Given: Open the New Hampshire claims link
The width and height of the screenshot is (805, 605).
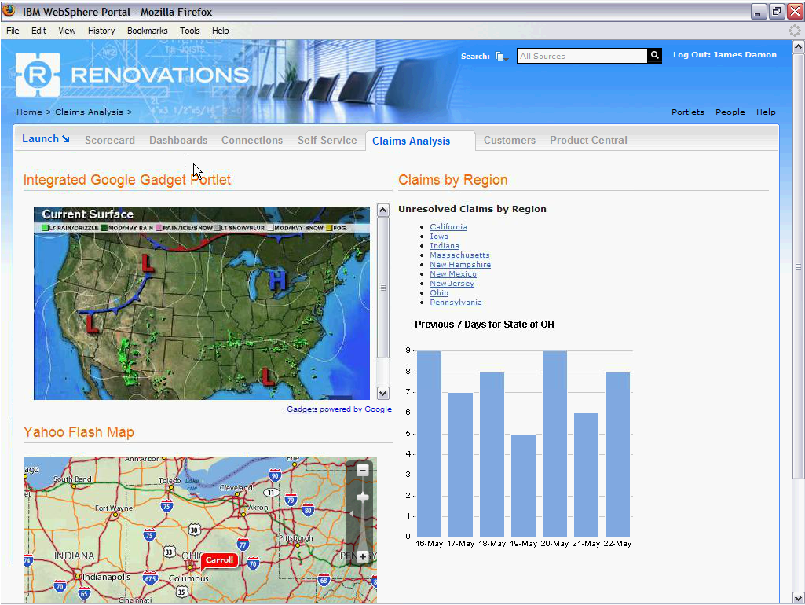Looking at the screenshot, I should click(x=460, y=265).
